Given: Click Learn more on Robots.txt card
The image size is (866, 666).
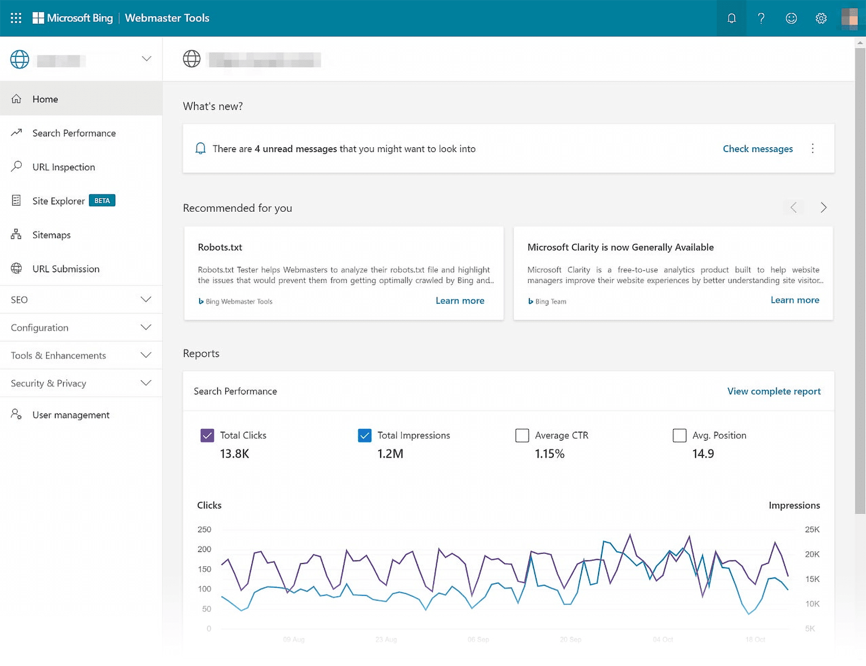Looking at the screenshot, I should point(460,301).
